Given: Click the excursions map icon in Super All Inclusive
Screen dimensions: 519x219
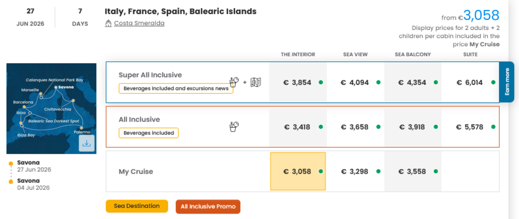Looking at the screenshot, I should click(x=256, y=82).
